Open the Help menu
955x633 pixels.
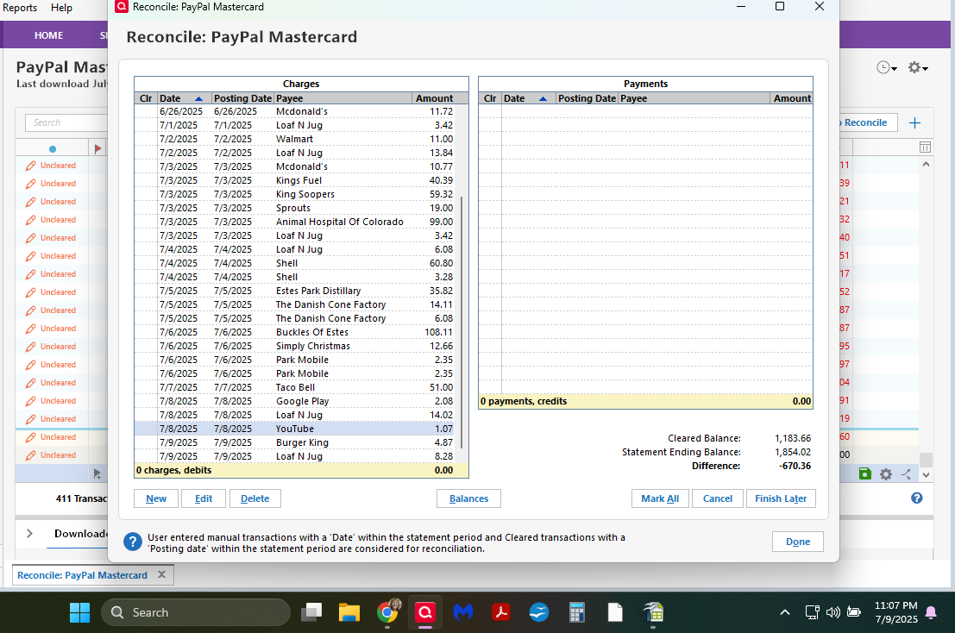pyautogui.click(x=61, y=8)
